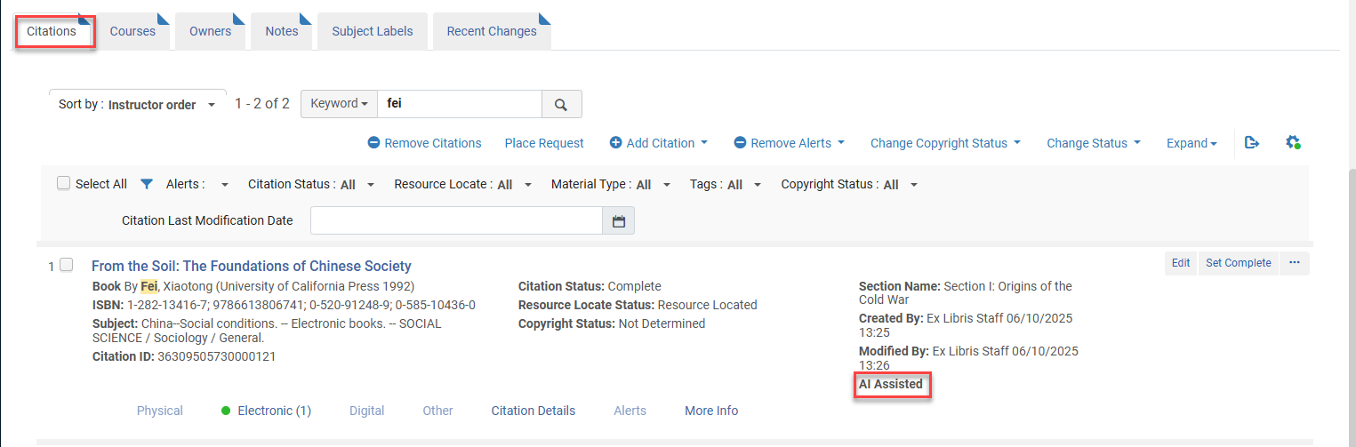Click the Resource Locate Status text
The height and width of the screenshot is (447, 1356).
[x=638, y=305]
